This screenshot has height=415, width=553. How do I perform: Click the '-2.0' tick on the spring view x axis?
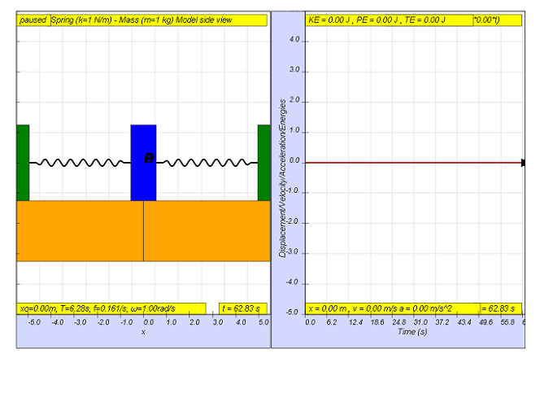[103, 322]
